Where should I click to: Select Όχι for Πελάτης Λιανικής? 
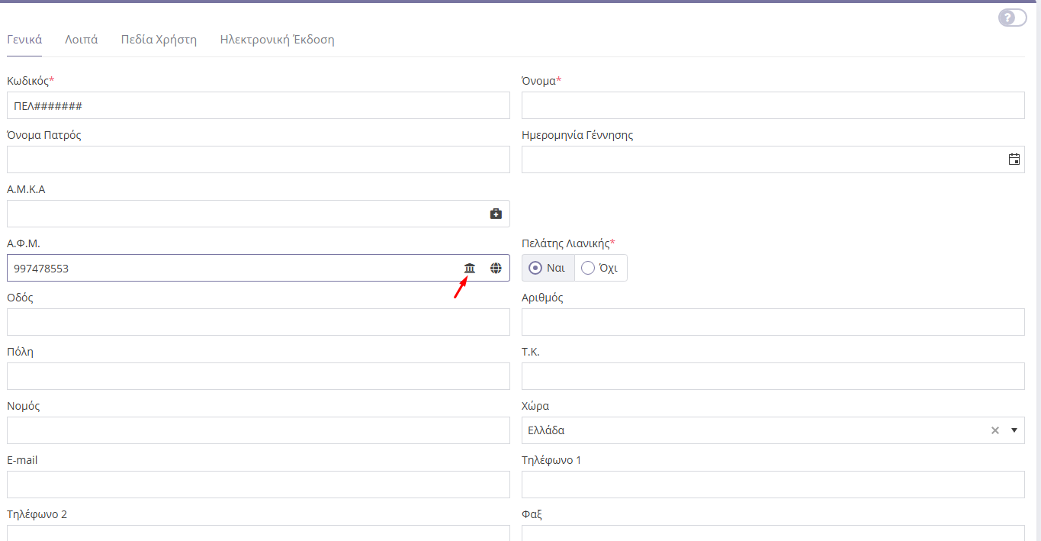tap(600, 268)
